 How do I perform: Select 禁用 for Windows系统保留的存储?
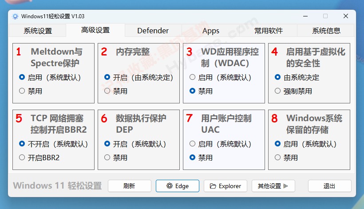click(286, 158)
